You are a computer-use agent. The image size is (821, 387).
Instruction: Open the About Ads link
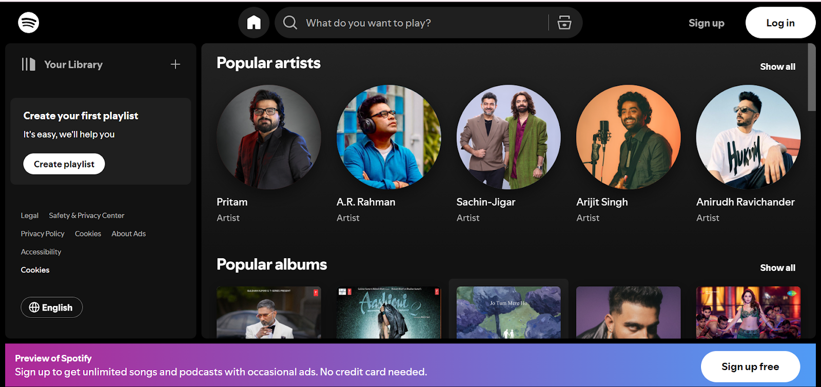pyautogui.click(x=129, y=234)
